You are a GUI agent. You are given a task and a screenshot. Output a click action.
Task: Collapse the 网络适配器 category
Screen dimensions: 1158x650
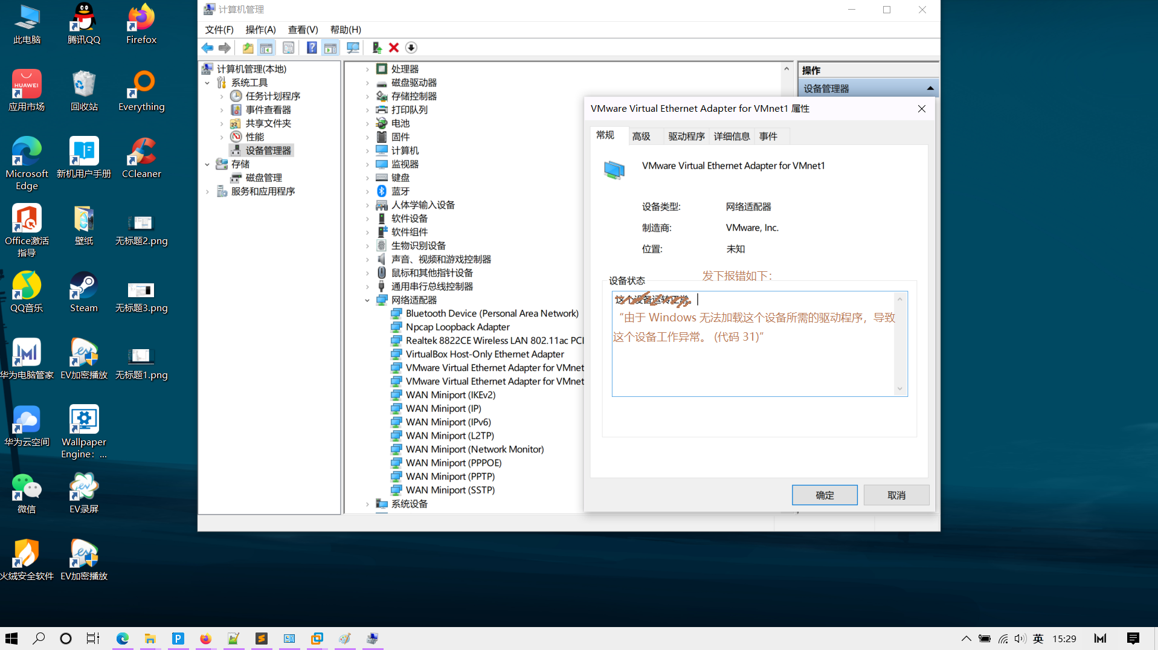click(x=367, y=300)
